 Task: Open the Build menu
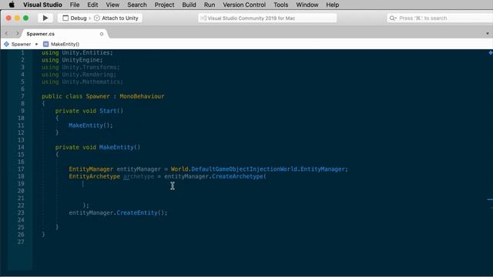click(189, 5)
